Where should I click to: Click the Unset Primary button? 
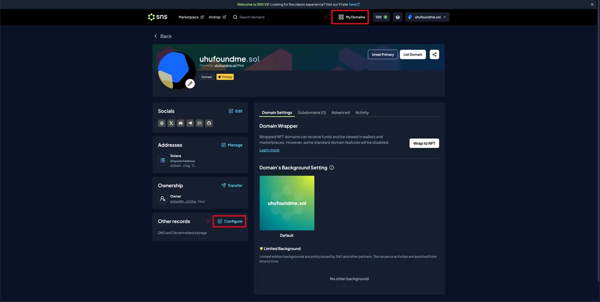pyautogui.click(x=383, y=54)
